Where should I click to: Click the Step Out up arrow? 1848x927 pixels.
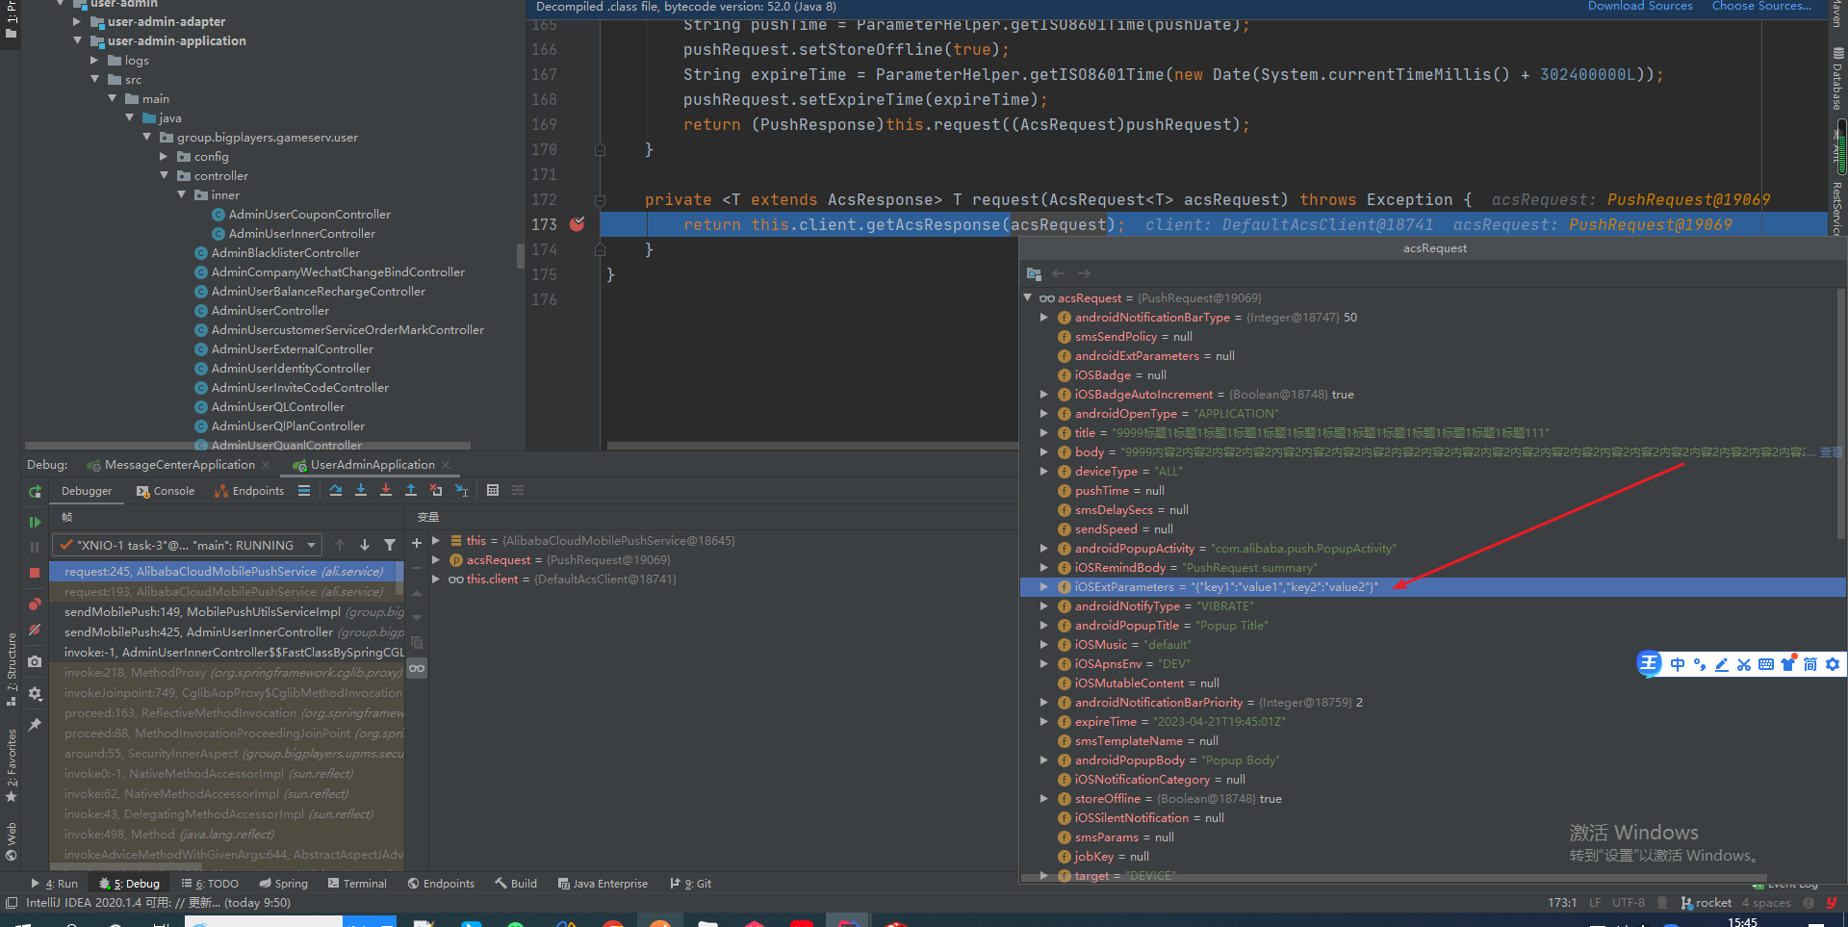(411, 491)
